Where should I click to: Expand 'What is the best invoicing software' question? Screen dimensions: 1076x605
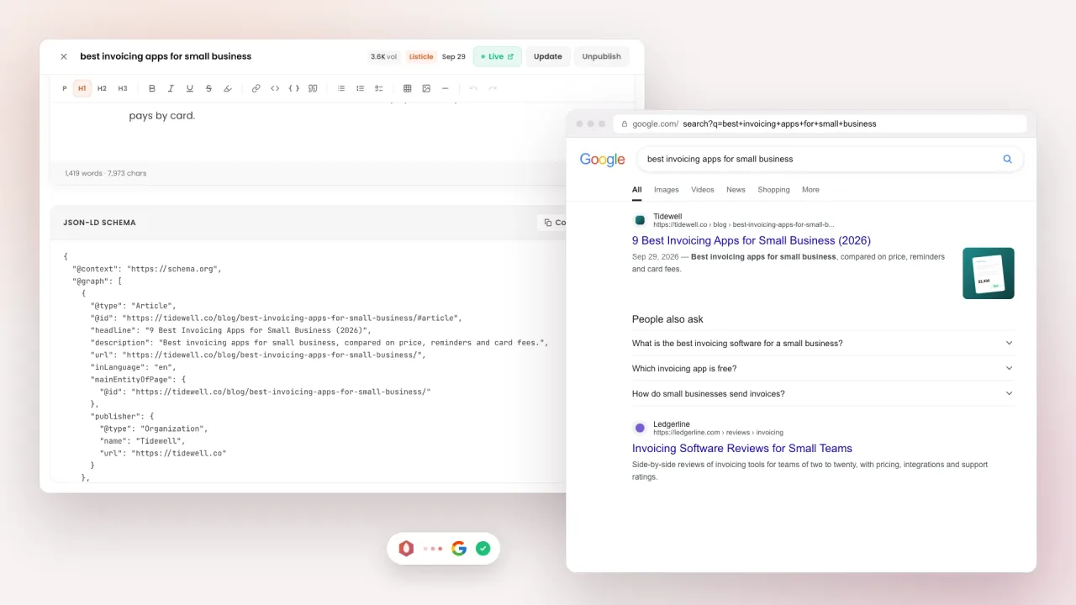(823, 343)
